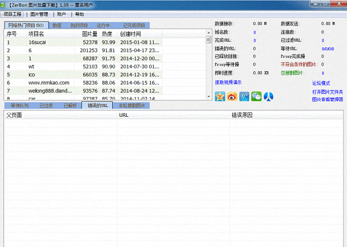The image size is (347, 247).
Task: Switch to the 运行中 tab
Action: click(x=104, y=25)
